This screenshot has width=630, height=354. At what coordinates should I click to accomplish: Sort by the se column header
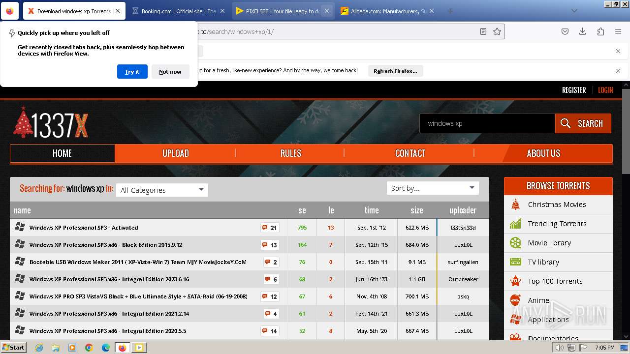pos(302,210)
